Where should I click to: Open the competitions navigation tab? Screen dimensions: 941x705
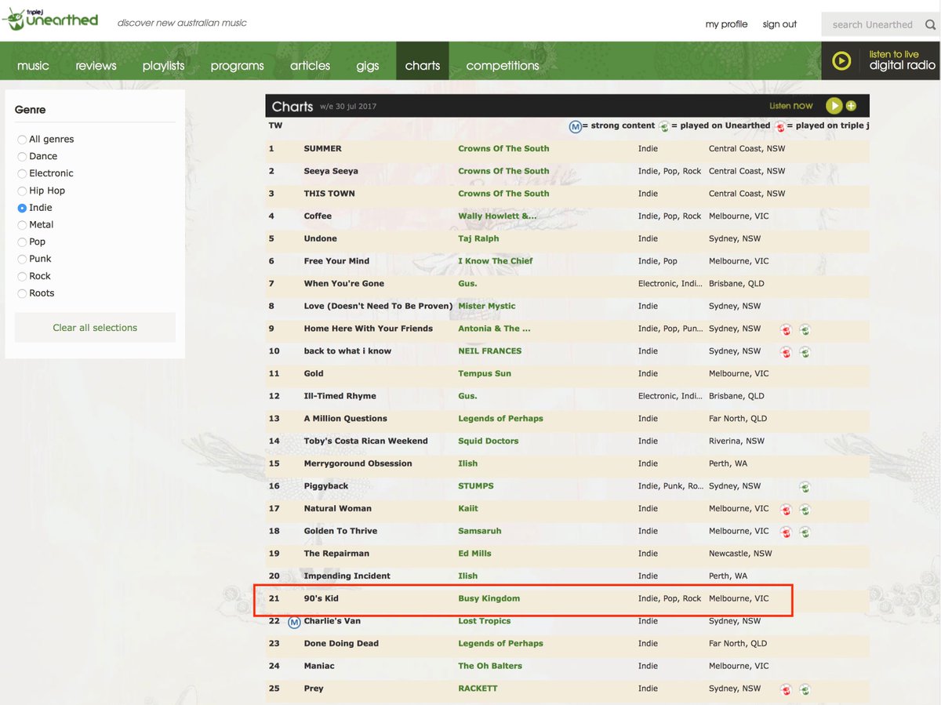tap(503, 66)
